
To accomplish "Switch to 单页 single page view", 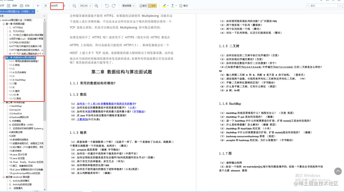I will coord(143,6).
